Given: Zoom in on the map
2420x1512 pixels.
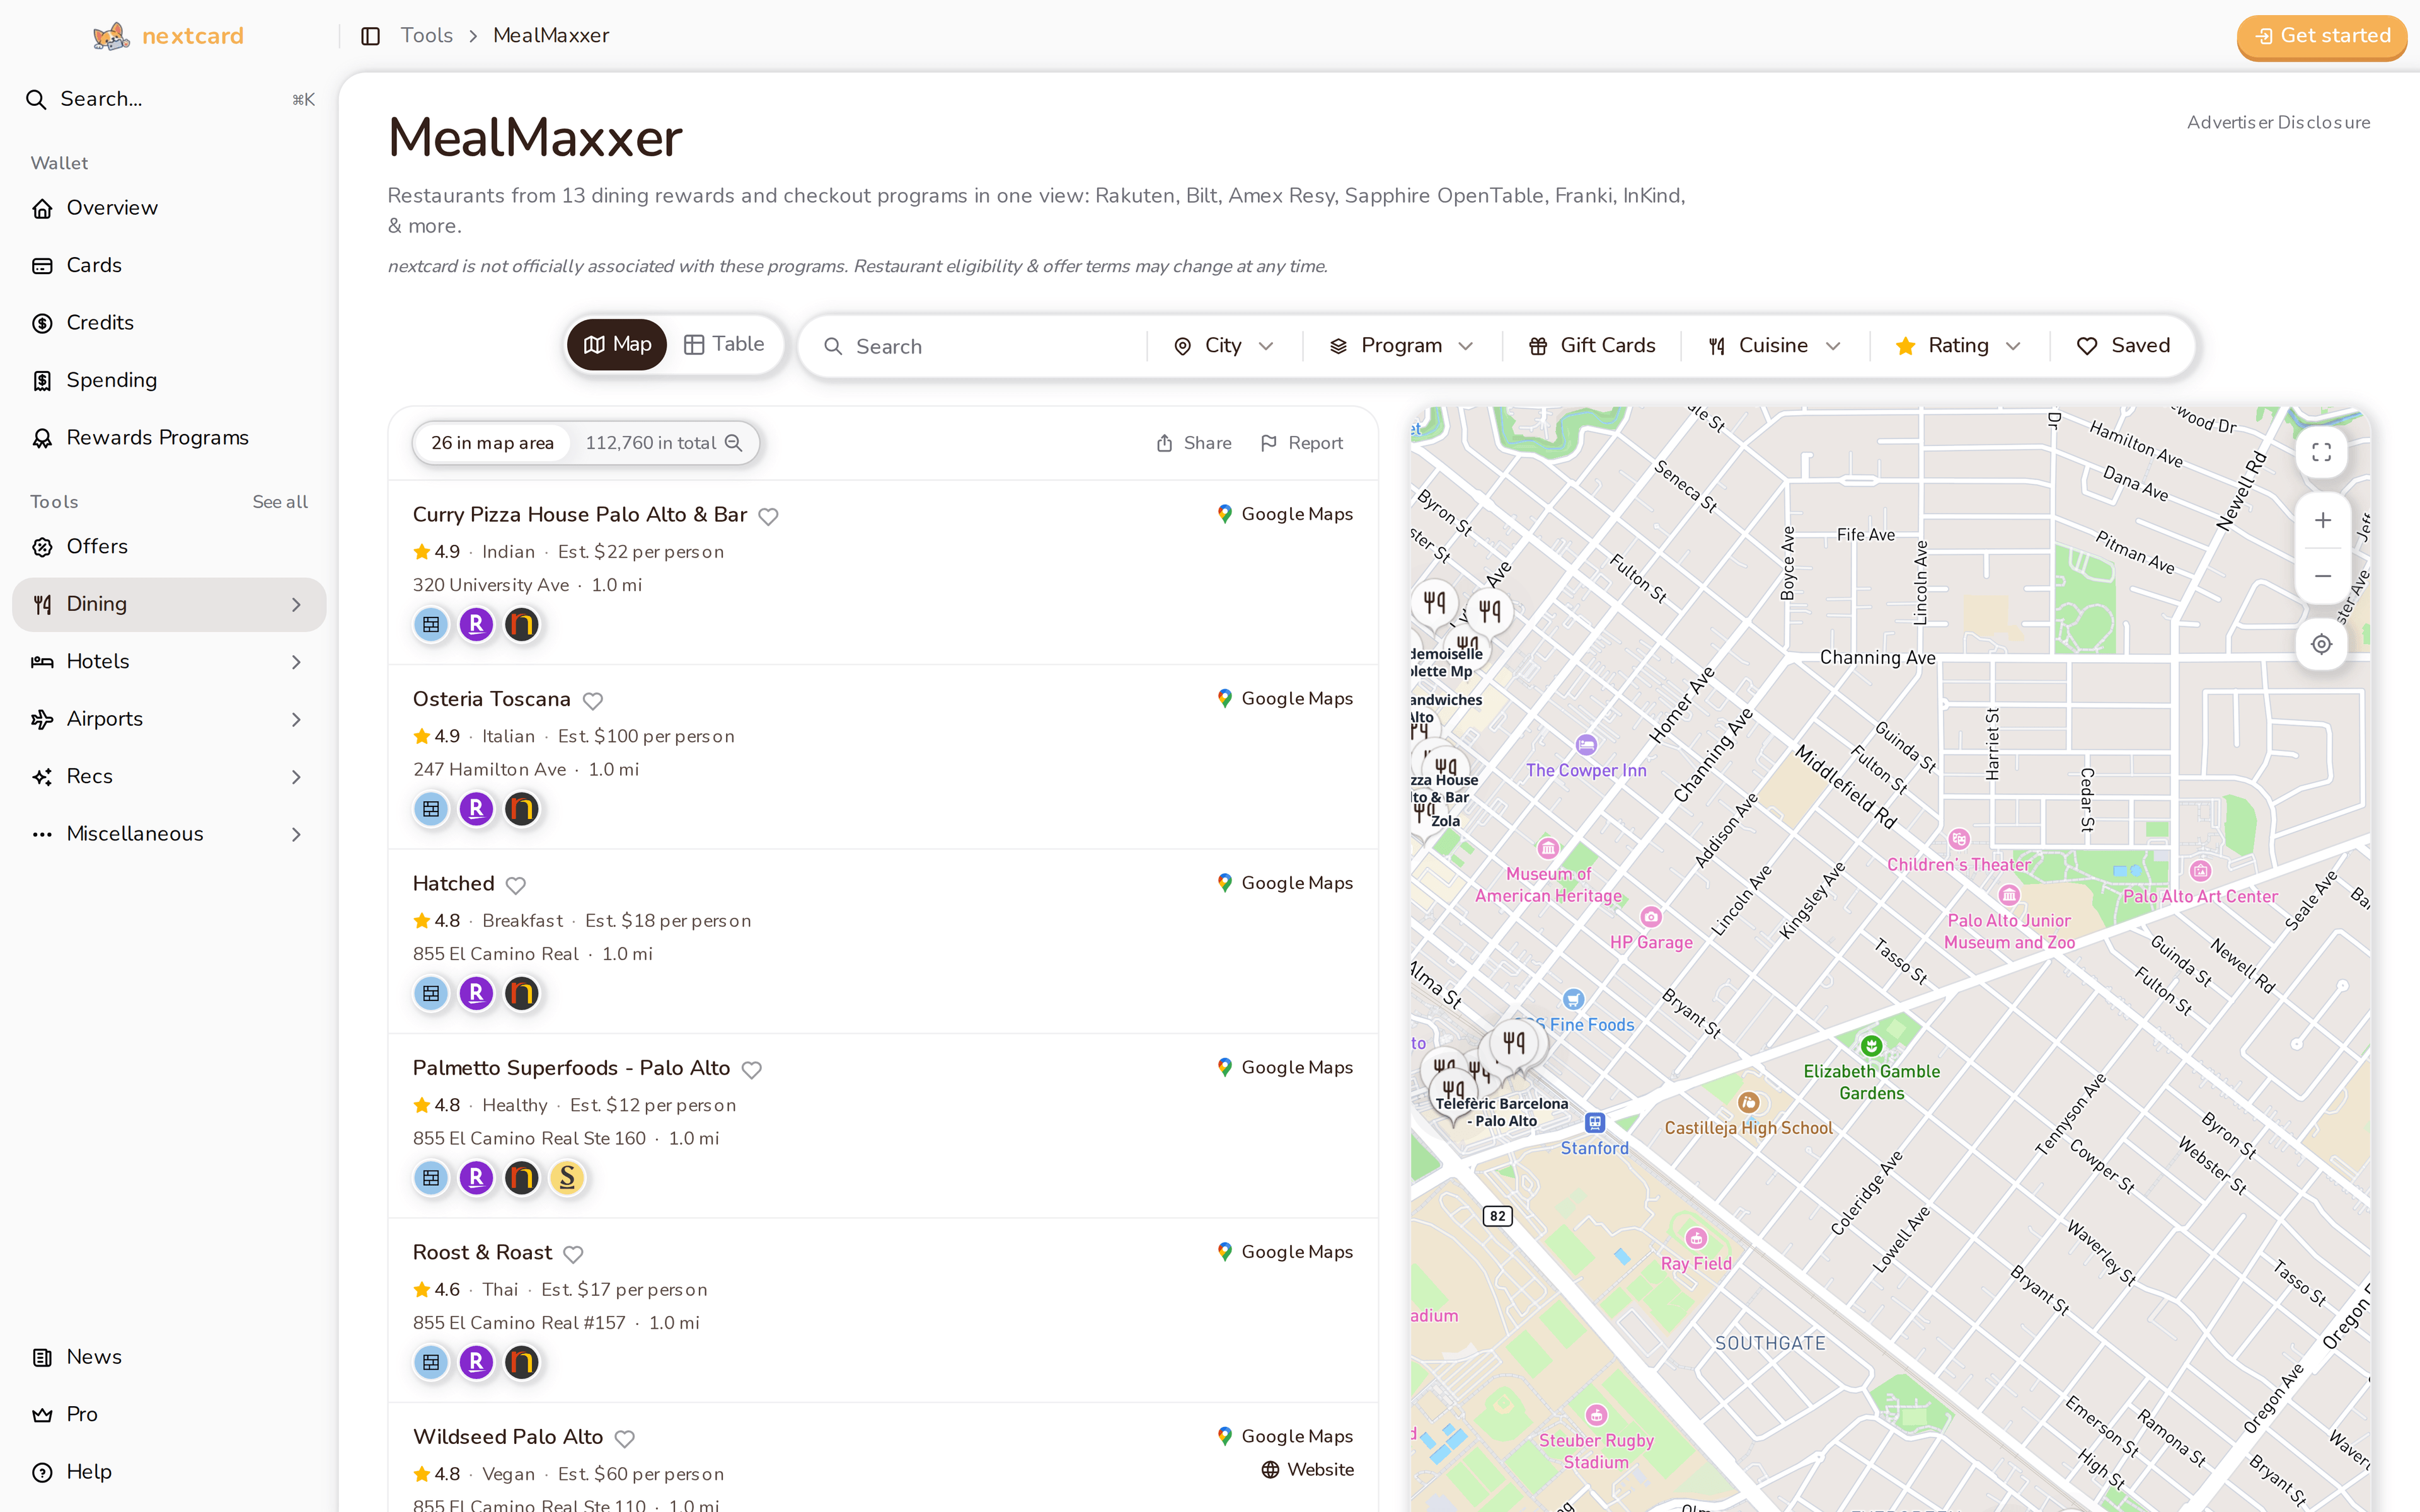Looking at the screenshot, I should tap(2322, 521).
